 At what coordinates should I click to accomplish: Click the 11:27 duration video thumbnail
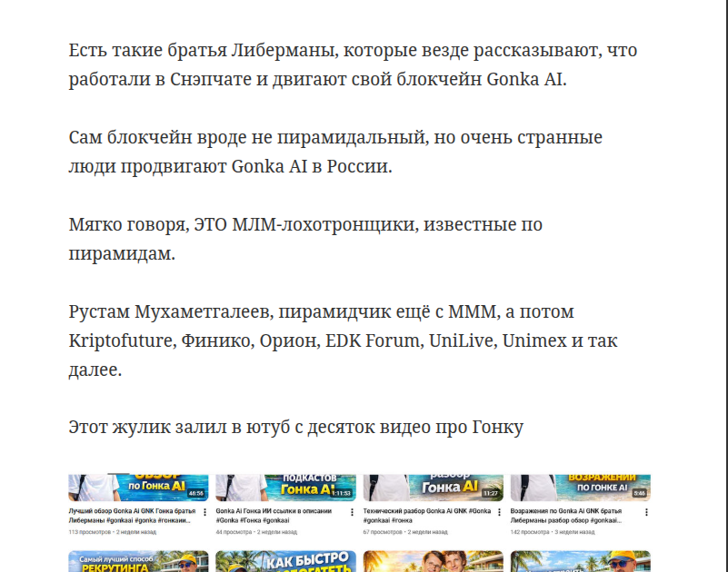[433, 488]
